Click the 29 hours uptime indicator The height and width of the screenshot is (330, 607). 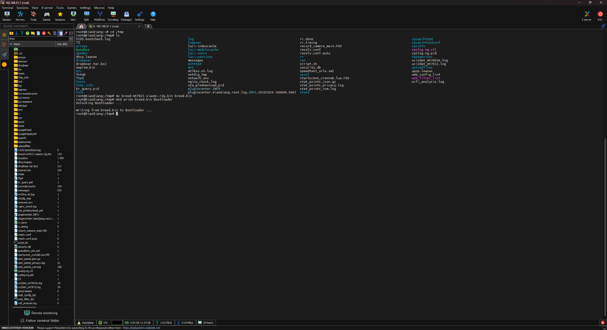click(x=205, y=323)
